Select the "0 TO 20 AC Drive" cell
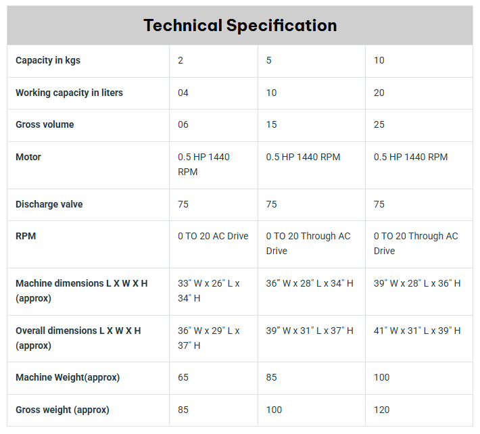The height and width of the screenshot is (434, 480). pos(213,236)
